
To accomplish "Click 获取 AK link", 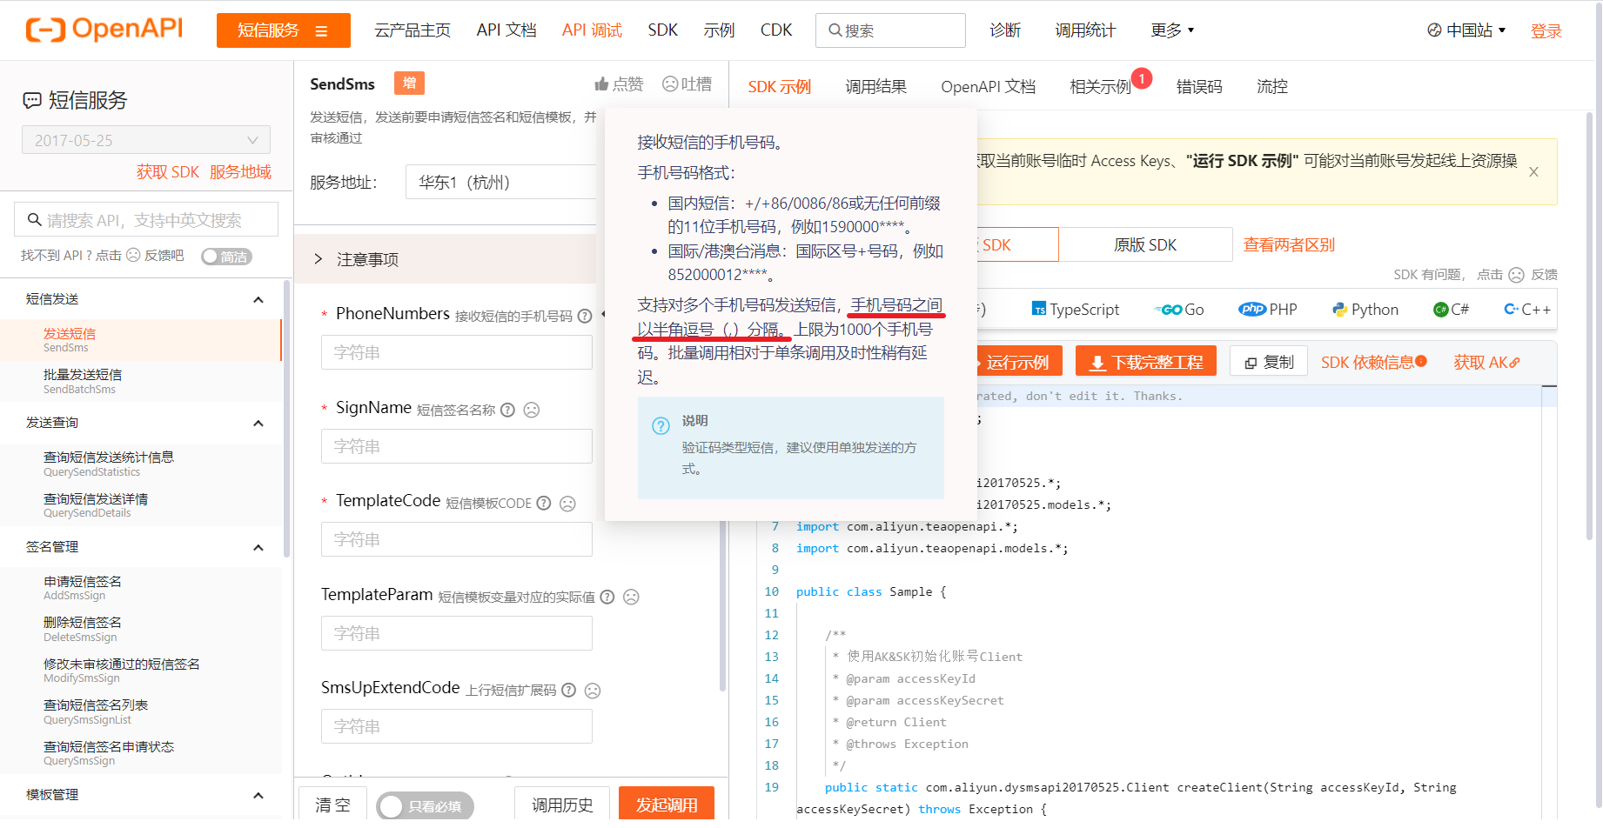I will [1486, 362].
